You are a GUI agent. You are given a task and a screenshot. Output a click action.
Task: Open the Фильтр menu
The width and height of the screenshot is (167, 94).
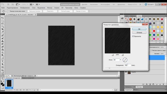tap(50, 8)
